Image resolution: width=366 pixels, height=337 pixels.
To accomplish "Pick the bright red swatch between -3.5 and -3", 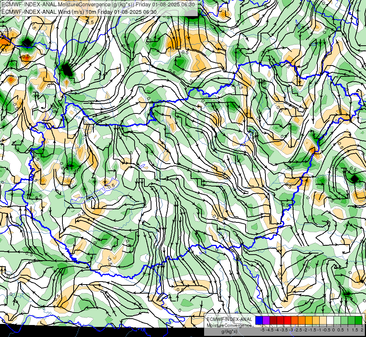I will click(287, 321).
